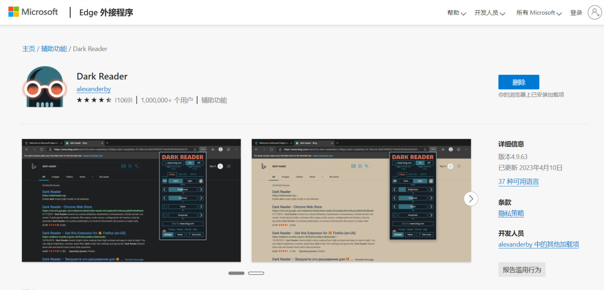
Task: Open the 辅助功能 breadcrumb link
Action: (54, 49)
